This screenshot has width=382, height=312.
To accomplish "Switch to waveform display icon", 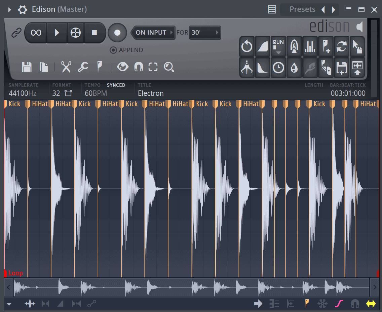I will point(30,304).
